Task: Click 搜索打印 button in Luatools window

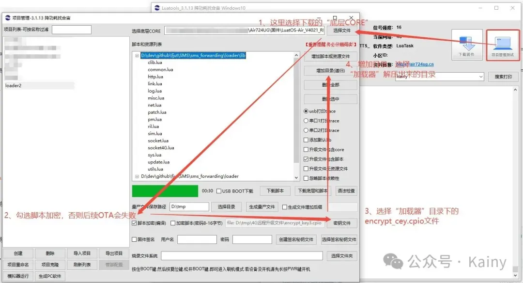Action: tap(503, 77)
